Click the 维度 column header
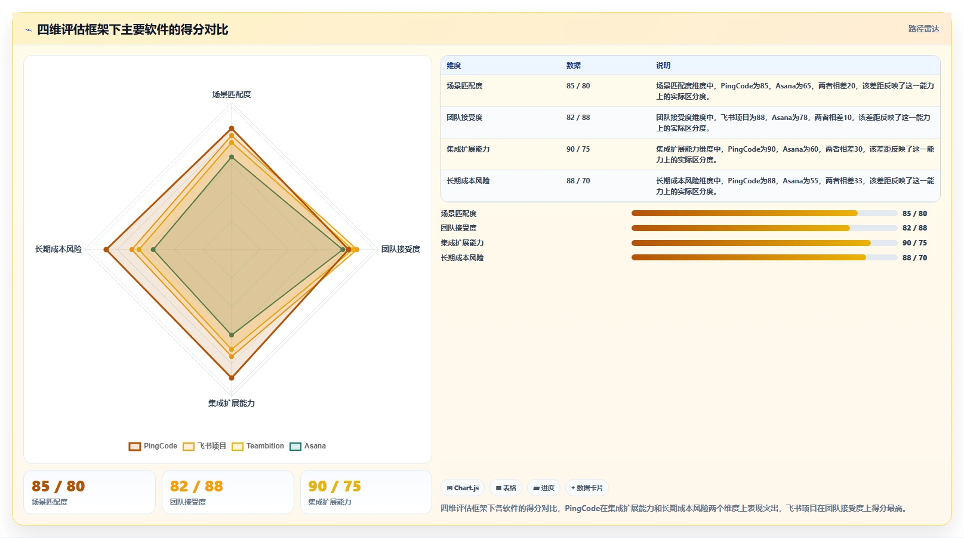 coord(454,66)
